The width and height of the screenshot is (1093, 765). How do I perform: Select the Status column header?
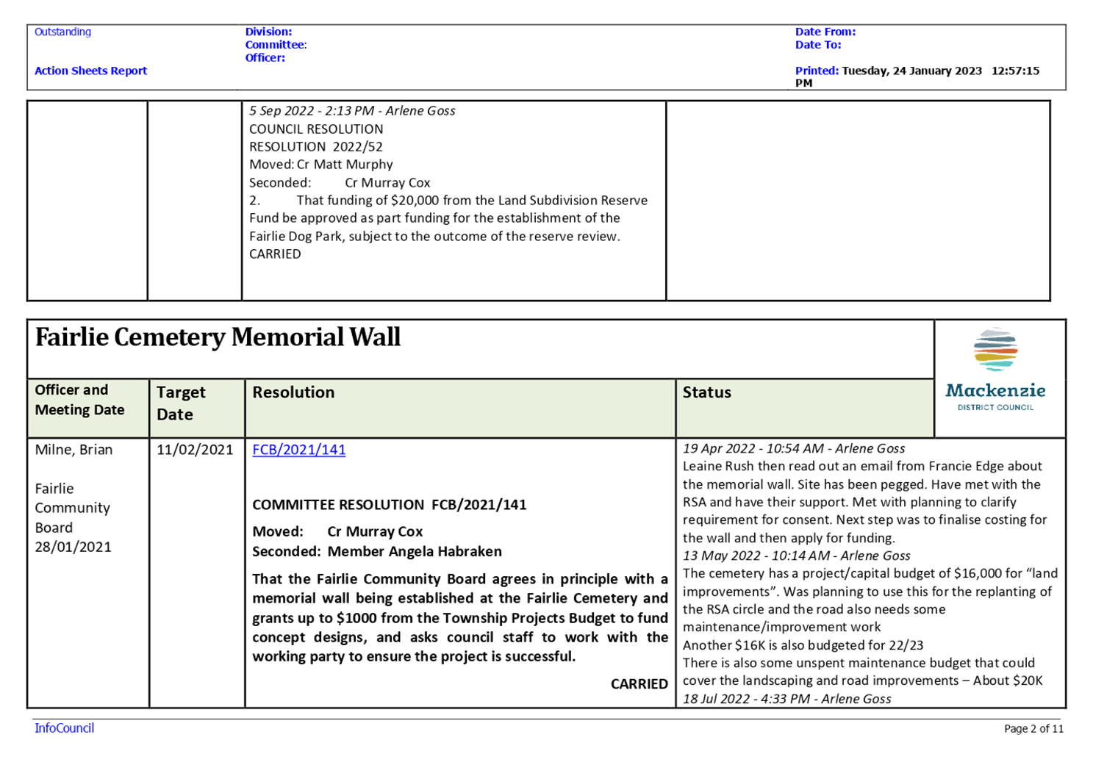(x=706, y=392)
